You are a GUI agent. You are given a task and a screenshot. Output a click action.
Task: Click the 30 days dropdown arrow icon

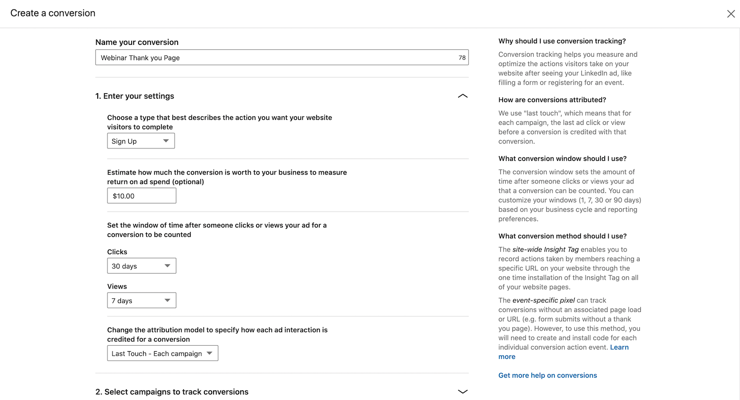[x=167, y=266]
